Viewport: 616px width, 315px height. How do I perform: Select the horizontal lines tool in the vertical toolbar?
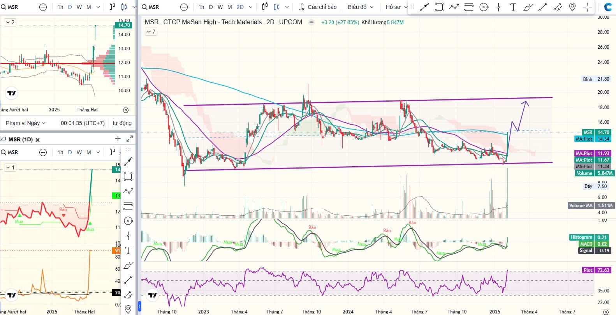(128, 206)
